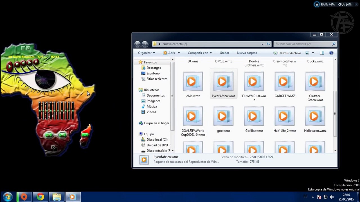Viewport: 360px width, 202px height.
Task: Click the right green button on South Africa
Action: pos(62,135)
